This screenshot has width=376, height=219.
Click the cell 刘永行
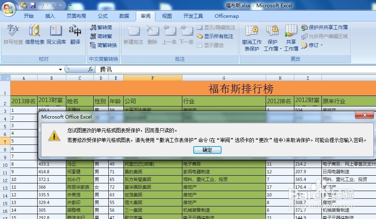point(80,179)
